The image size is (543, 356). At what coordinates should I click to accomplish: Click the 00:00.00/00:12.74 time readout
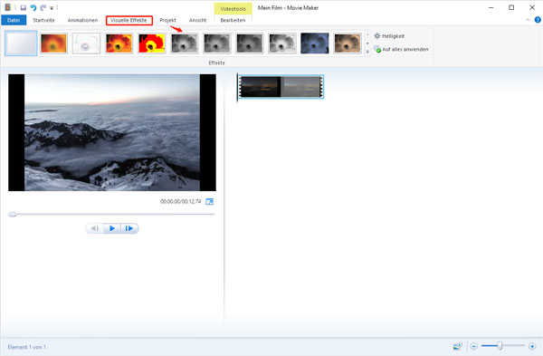pyautogui.click(x=180, y=201)
